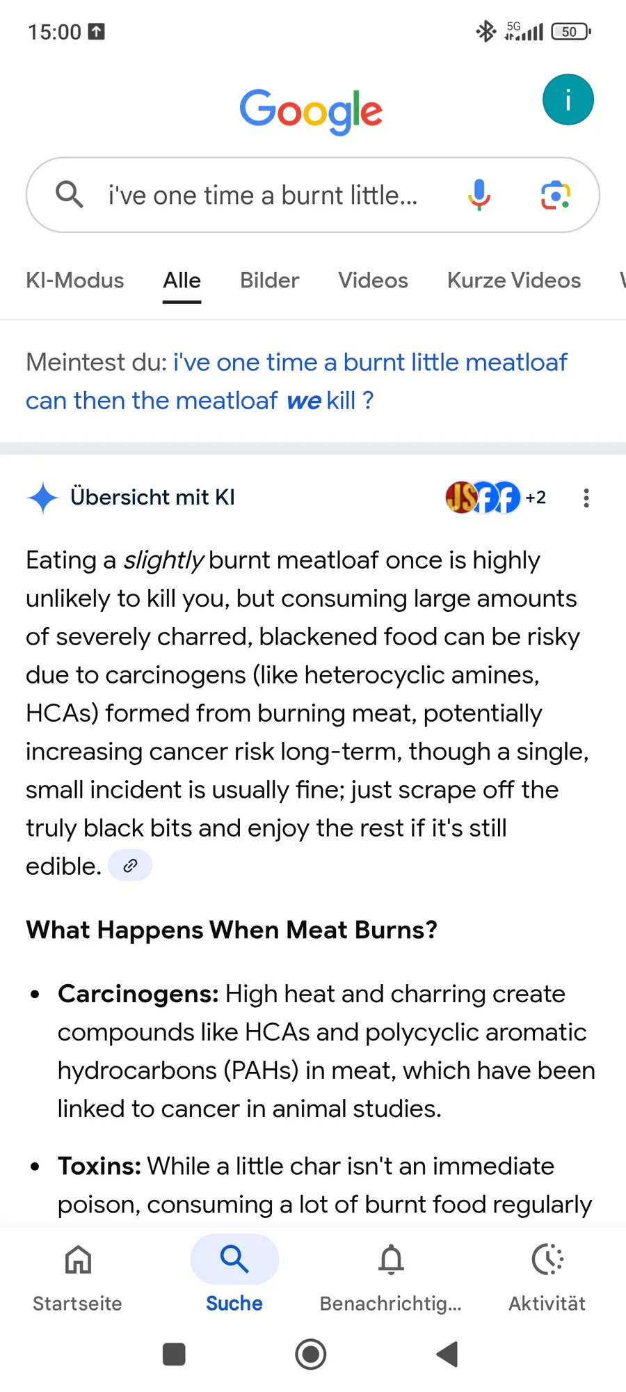
Task: Tap the Google logo
Action: tap(311, 111)
